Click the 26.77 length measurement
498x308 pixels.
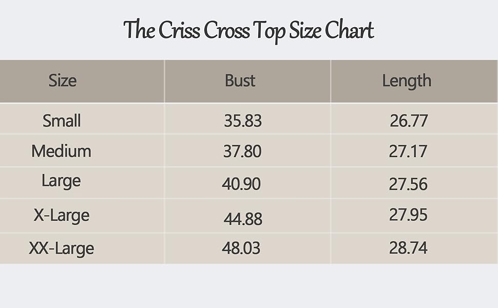409,121
